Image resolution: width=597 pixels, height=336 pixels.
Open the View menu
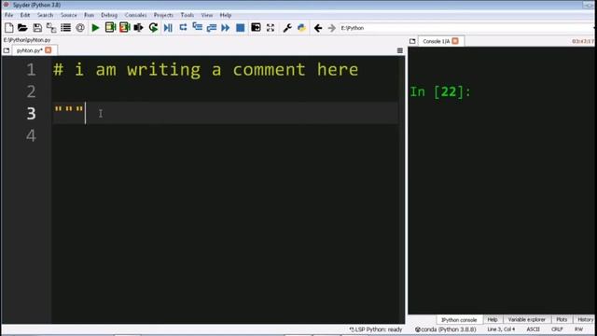pyautogui.click(x=207, y=15)
